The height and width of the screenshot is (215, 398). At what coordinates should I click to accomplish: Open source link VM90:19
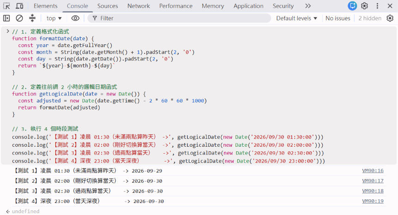click(x=373, y=201)
